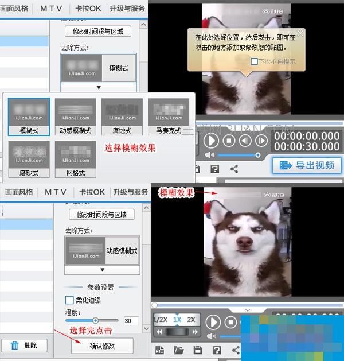Click the 删除 delete button with trash icon
Image resolution: width=344 pixels, height=361 pixels.
(x=24, y=346)
